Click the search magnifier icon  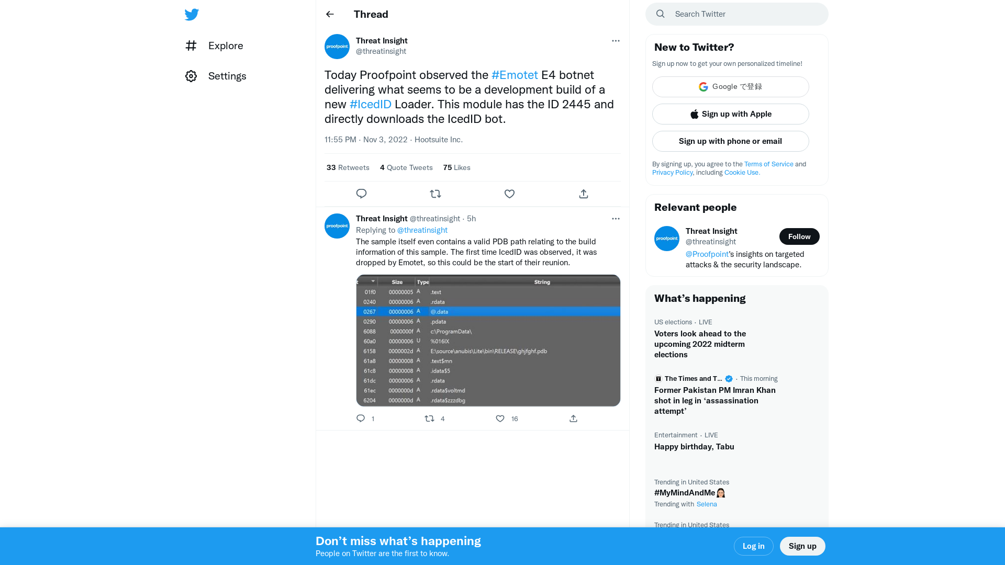(x=660, y=14)
